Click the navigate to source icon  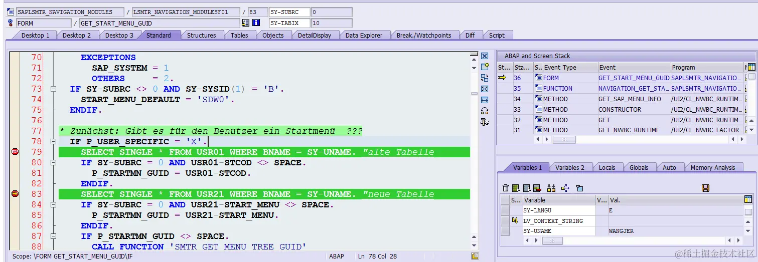[x=245, y=23]
